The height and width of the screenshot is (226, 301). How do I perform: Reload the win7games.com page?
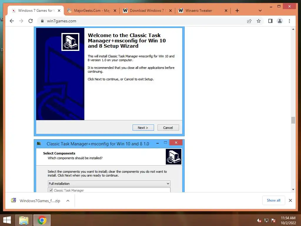31,21
